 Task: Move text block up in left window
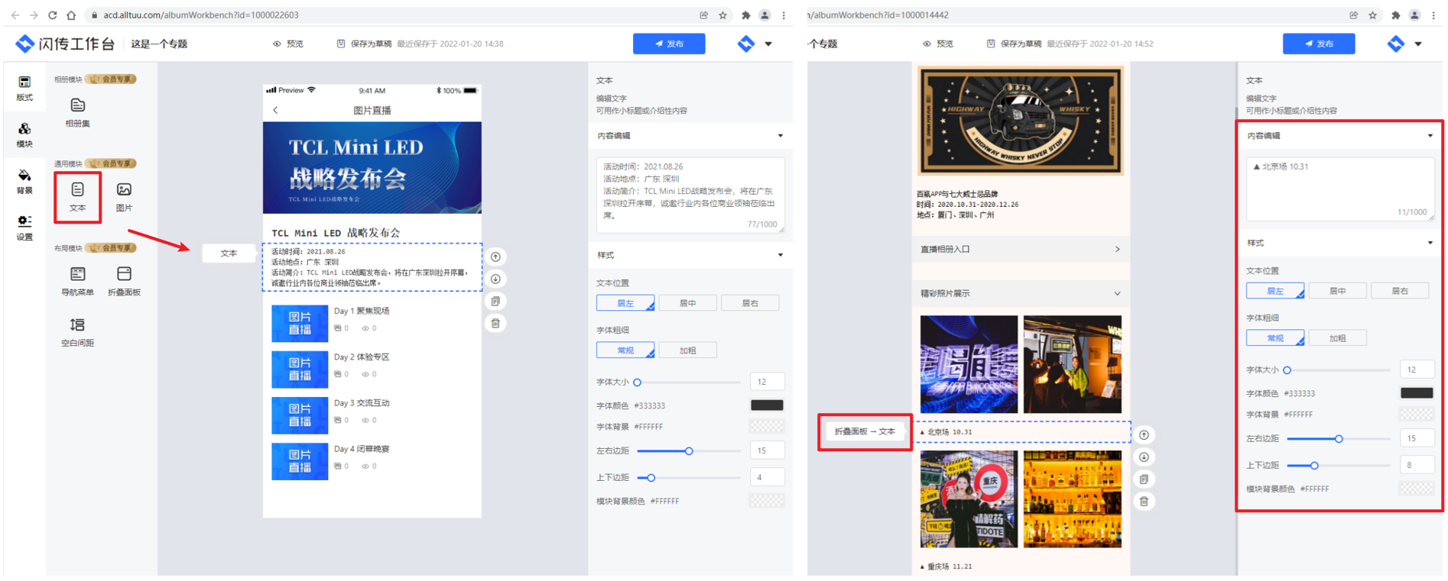pyautogui.click(x=495, y=257)
